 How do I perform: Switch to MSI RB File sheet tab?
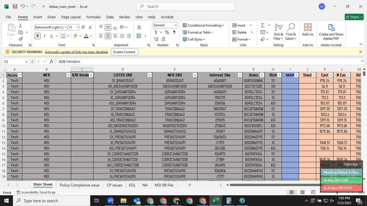(164, 185)
